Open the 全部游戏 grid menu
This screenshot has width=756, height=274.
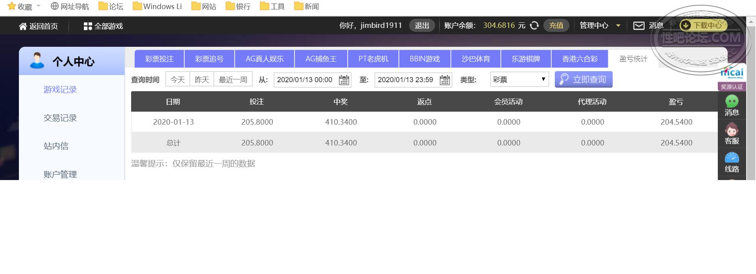pyautogui.click(x=103, y=26)
